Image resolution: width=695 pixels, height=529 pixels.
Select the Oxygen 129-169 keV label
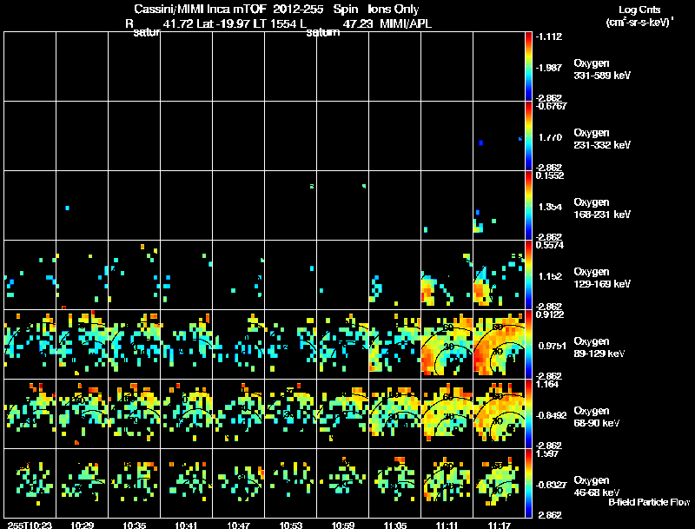tap(602, 278)
